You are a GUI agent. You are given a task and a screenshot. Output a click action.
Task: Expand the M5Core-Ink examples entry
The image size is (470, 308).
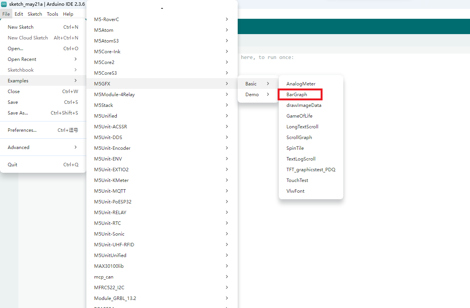point(162,52)
